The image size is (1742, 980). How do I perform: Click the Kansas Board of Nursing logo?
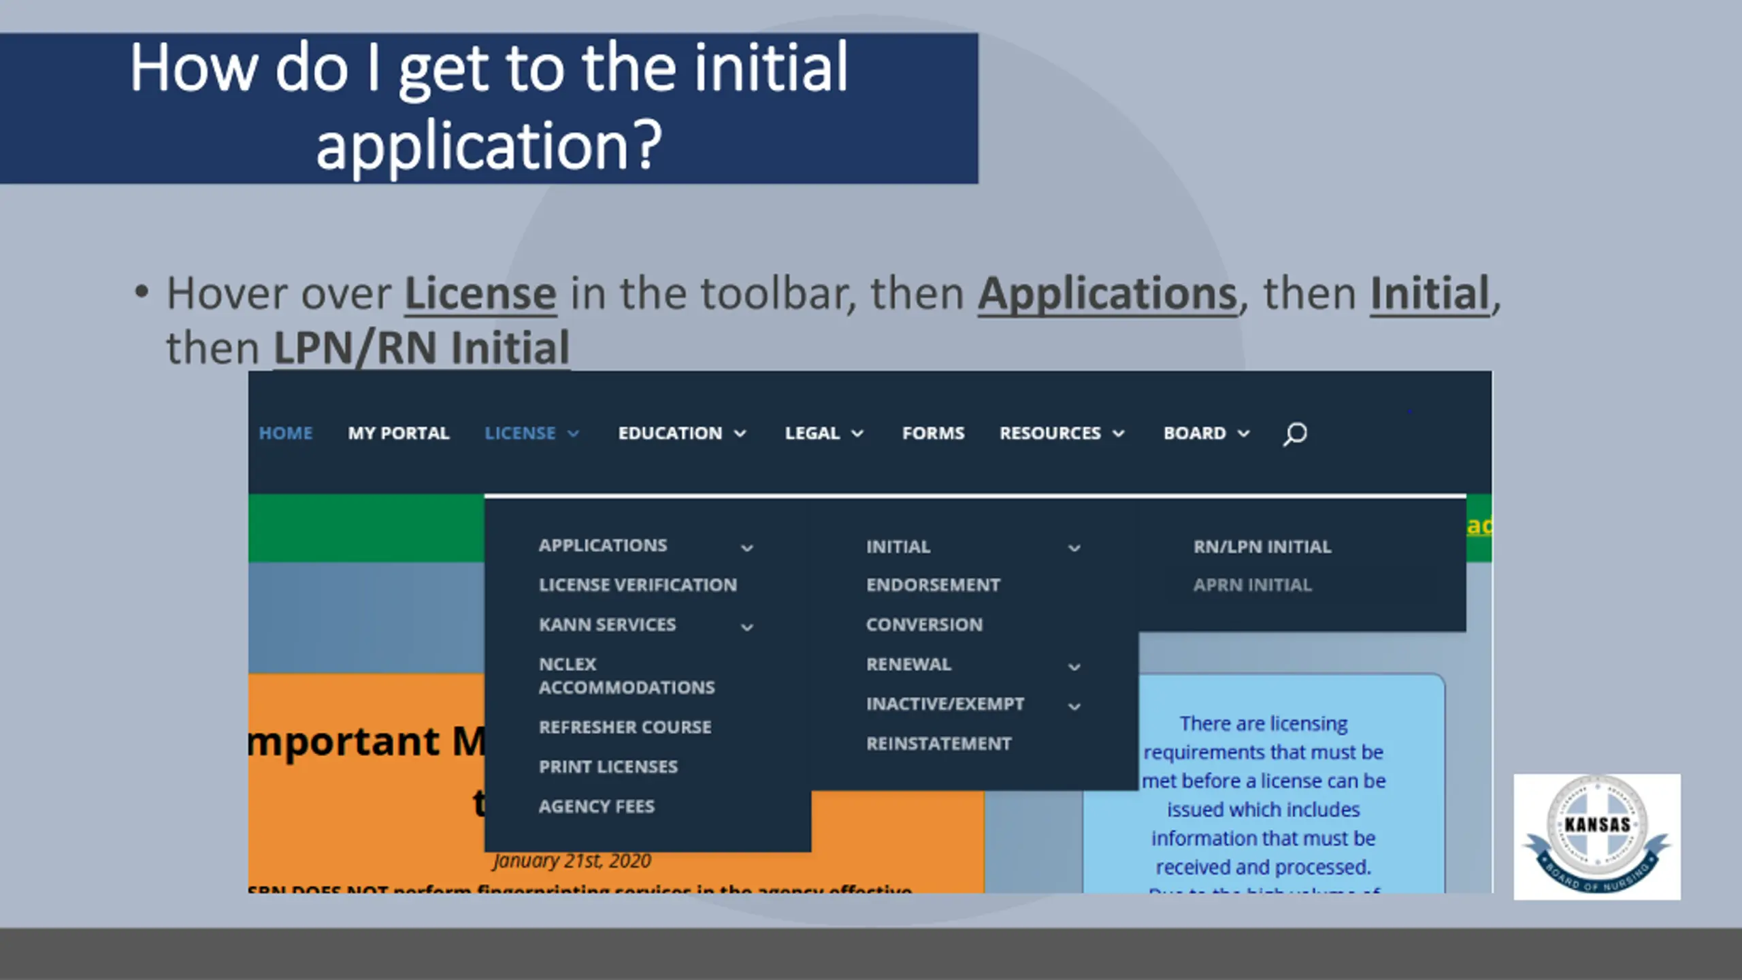(1596, 836)
